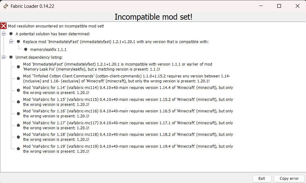Click the bullet icon next to the Replace mod suggestion
306x183 pixels.
pos(18,42)
